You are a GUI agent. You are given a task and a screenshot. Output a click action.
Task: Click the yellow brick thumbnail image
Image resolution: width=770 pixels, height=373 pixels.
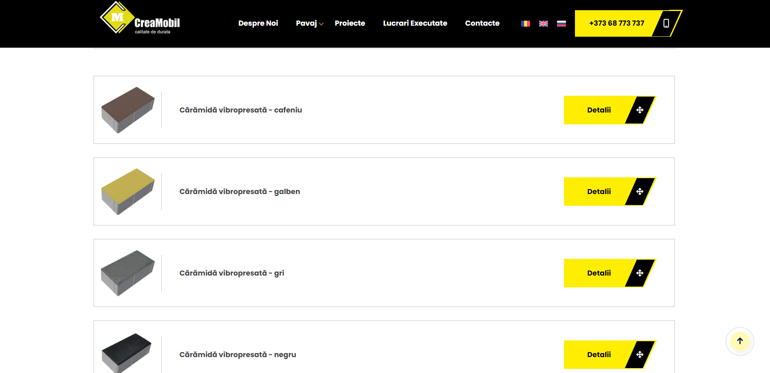tap(128, 191)
